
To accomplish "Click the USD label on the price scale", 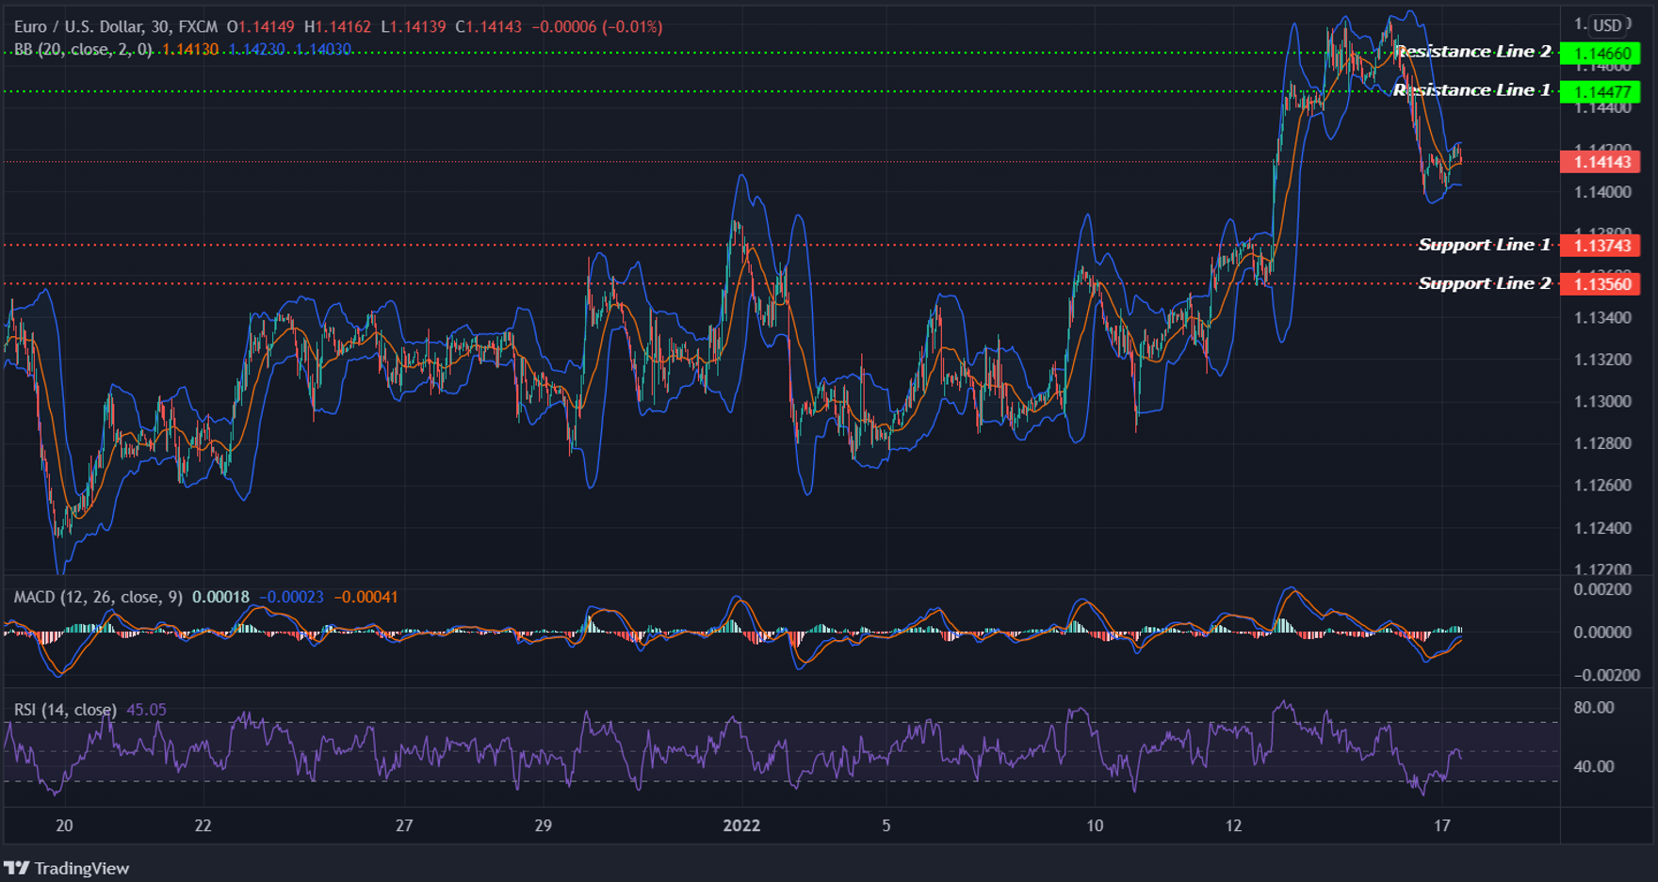I will (1606, 26).
